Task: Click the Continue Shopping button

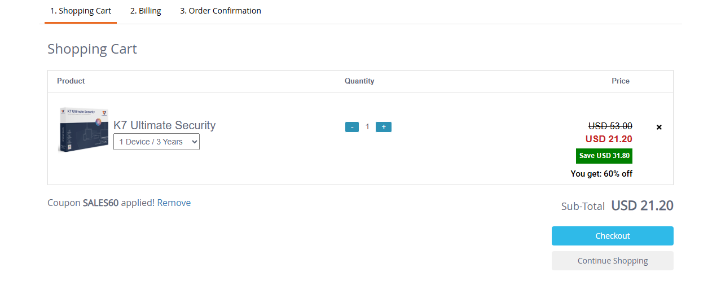Action: click(x=613, y=261)
